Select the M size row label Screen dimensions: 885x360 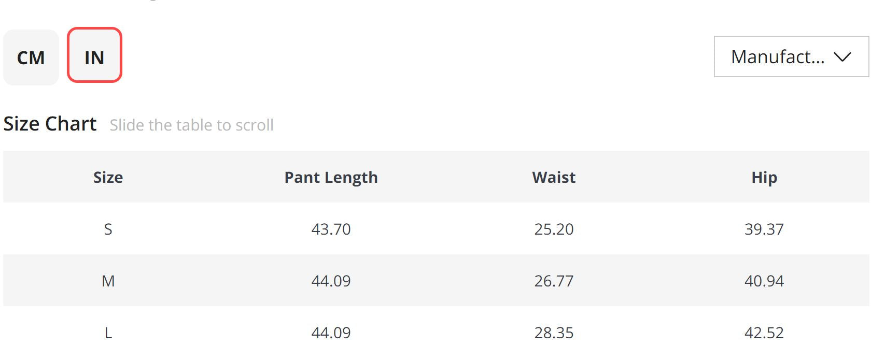coord(108,281)
